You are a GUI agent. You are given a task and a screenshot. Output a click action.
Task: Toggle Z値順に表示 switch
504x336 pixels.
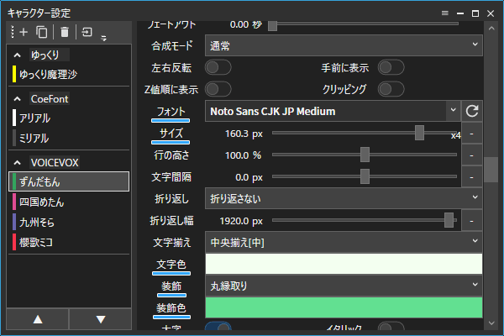coord(218,89)
